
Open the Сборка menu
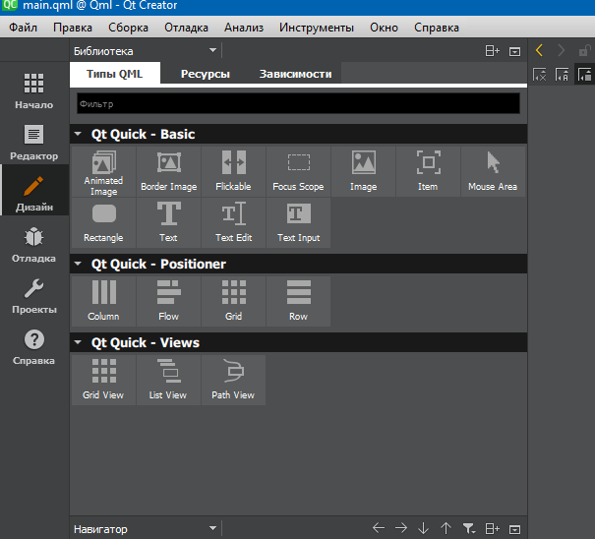(x=129, y=28)
